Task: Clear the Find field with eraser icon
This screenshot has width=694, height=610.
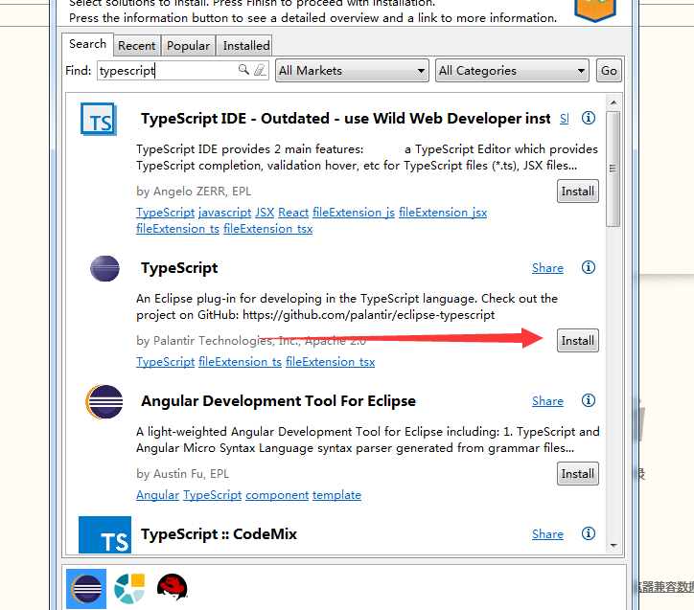Action: (260, 70)
